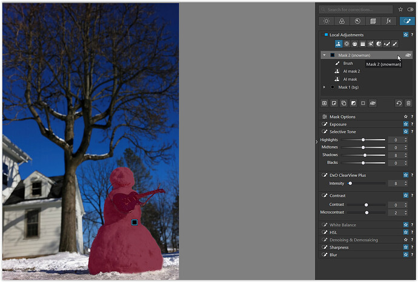The height and width of the screenshot is (282, 418).
Task: Open help for the Exposure section
Action: (x=412, y=124)
